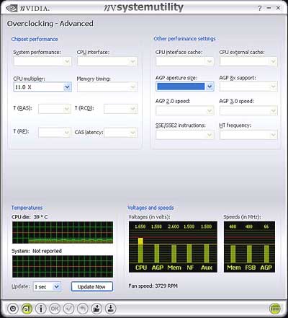The image size is (288, 318).
Task: Click the CPU voltage bar in chart
Action: click(140, 250)
